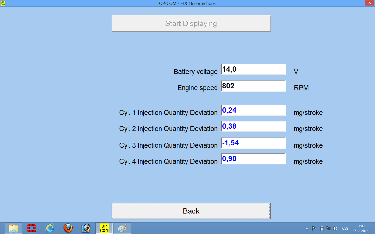Click the volume speaker tray icon

335,228
